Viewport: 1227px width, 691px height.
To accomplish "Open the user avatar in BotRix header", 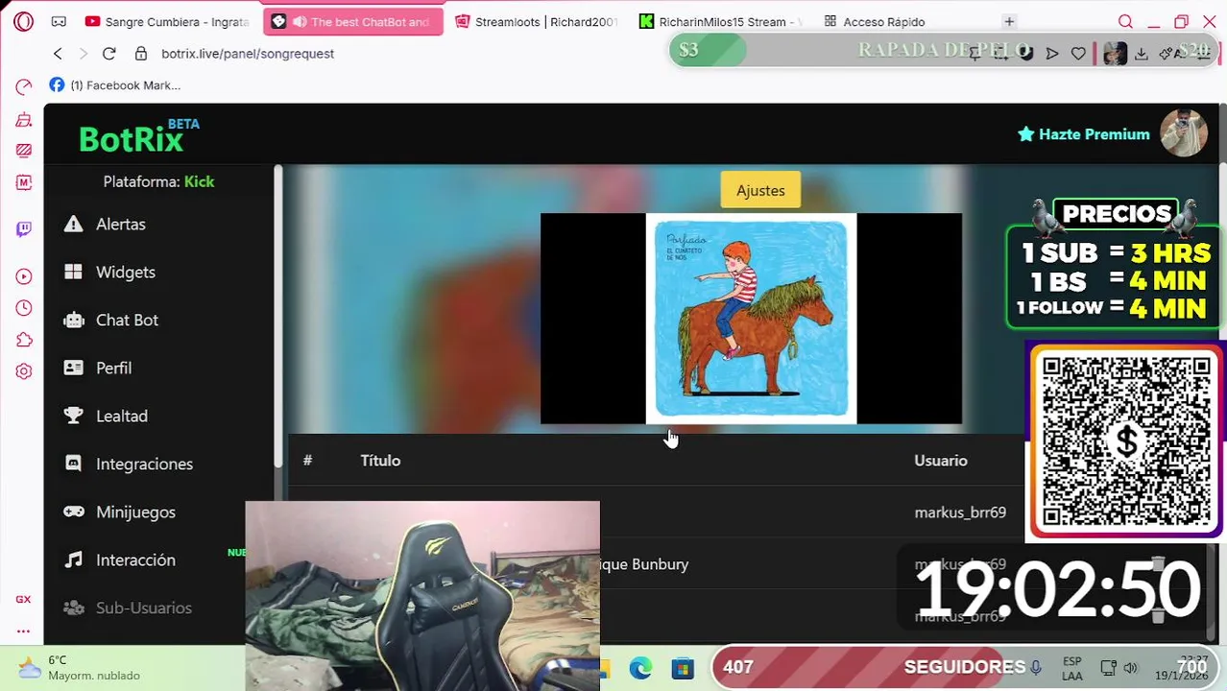I will coord(1183,133).
